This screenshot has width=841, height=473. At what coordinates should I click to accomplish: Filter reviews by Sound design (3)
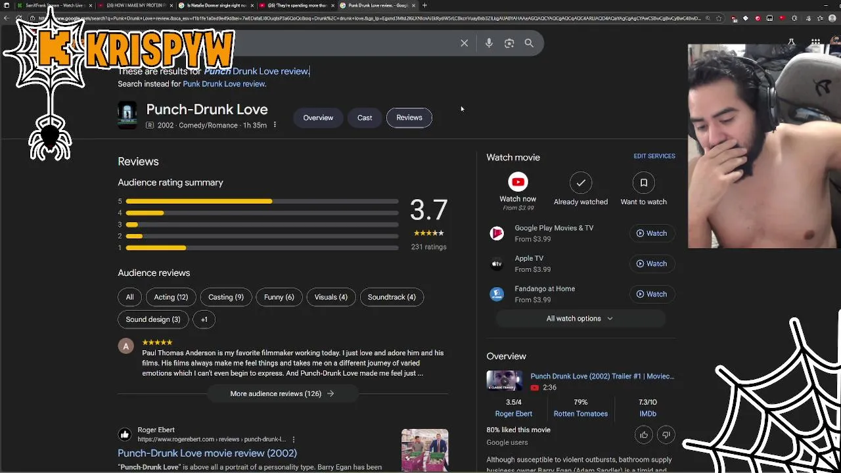[153, 319]
